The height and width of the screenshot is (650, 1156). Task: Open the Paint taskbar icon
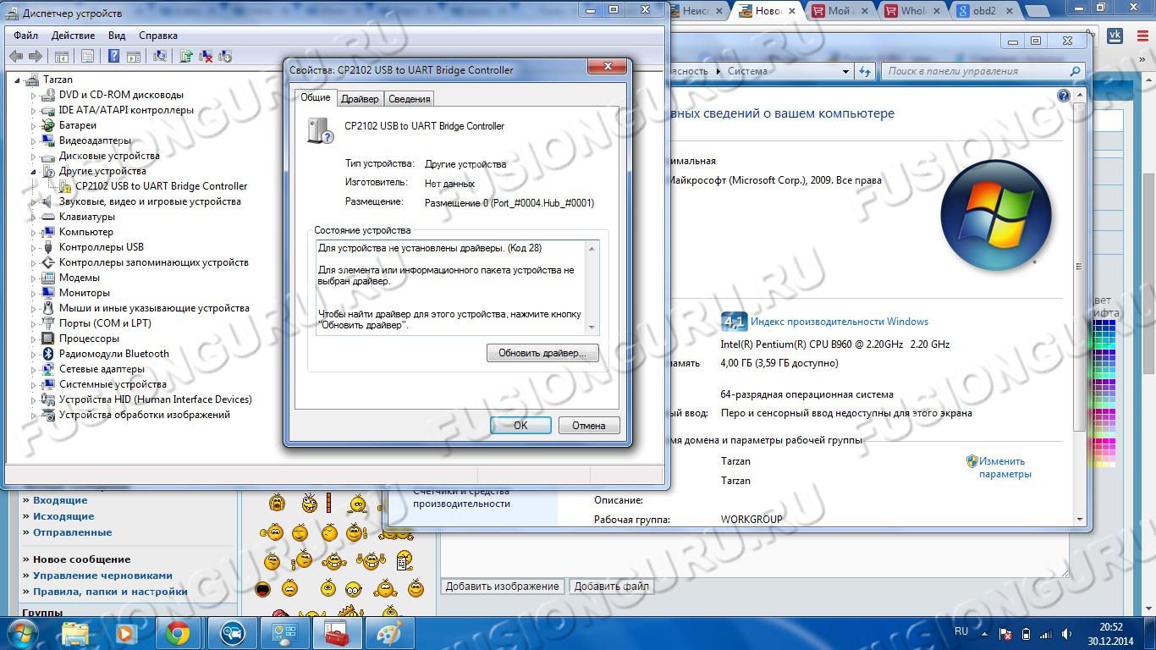tap(389, 633)
